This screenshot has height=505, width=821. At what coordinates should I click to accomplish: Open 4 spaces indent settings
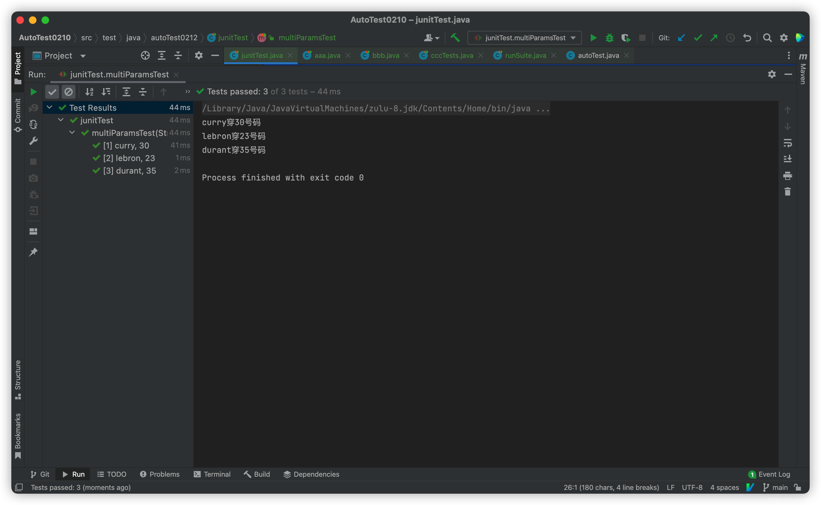(724, 487)
